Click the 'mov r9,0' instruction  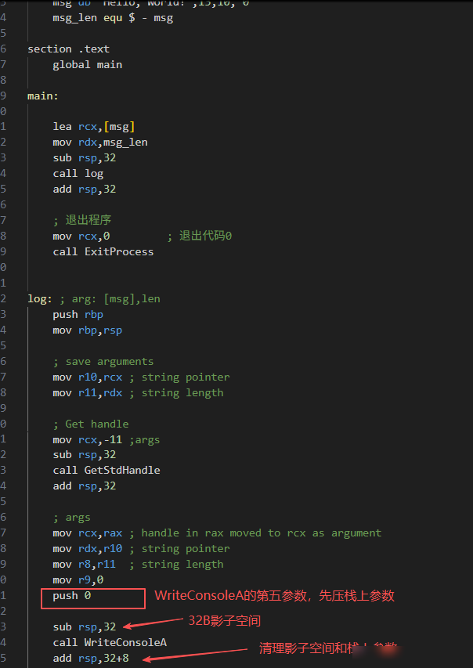78,580
